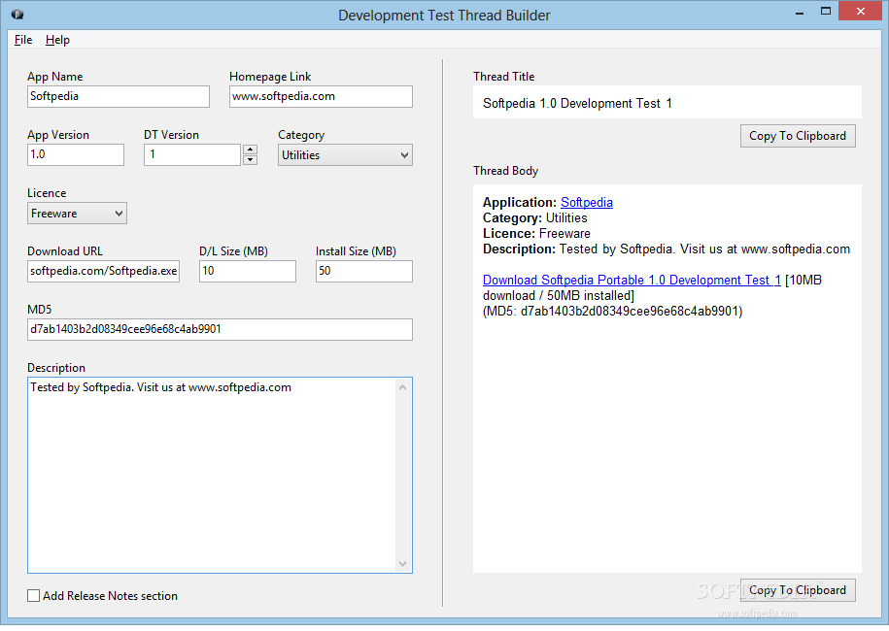This screenshot has width=889, height=631.
Task: Open the File menu
Action: point(23,40)
